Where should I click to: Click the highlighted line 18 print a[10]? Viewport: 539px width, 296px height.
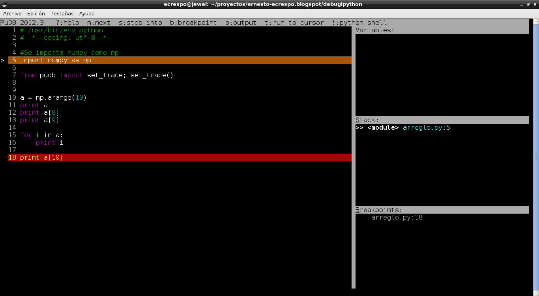pos(41,158)
